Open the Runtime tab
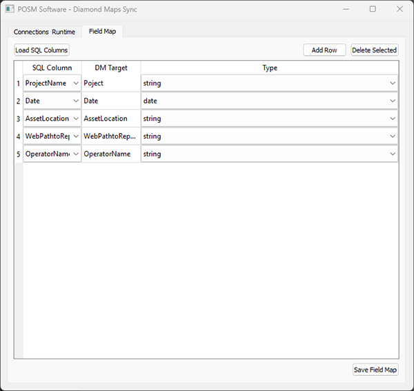The height and width of the screenshot is (391, 414). [63, 32]
